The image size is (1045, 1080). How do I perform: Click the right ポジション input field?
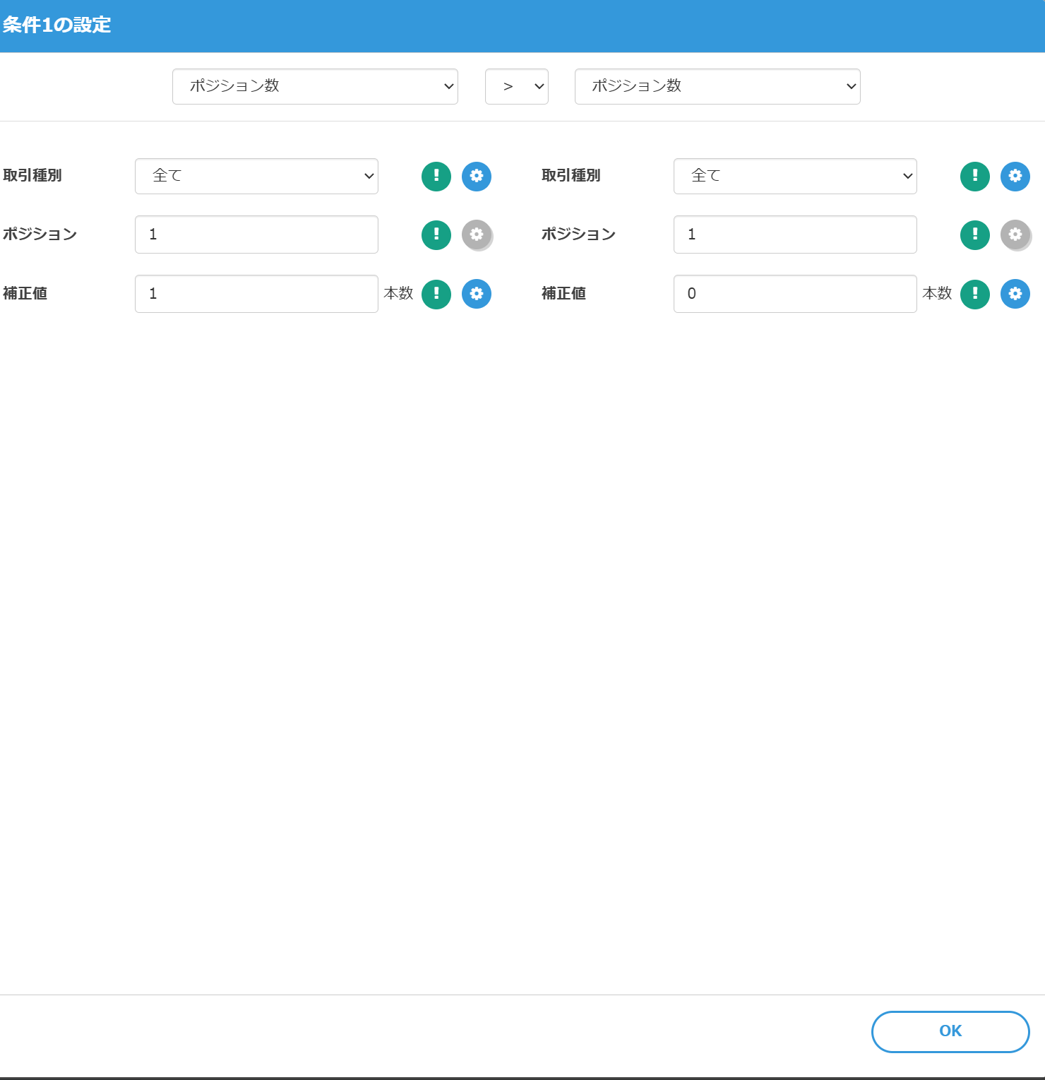(795, 235)
